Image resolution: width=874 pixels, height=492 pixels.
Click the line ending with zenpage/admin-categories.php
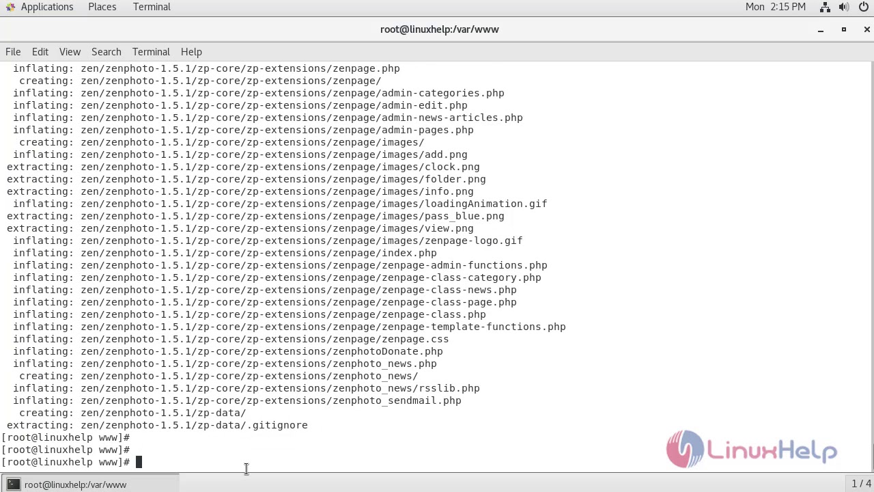tap(259, 93)
